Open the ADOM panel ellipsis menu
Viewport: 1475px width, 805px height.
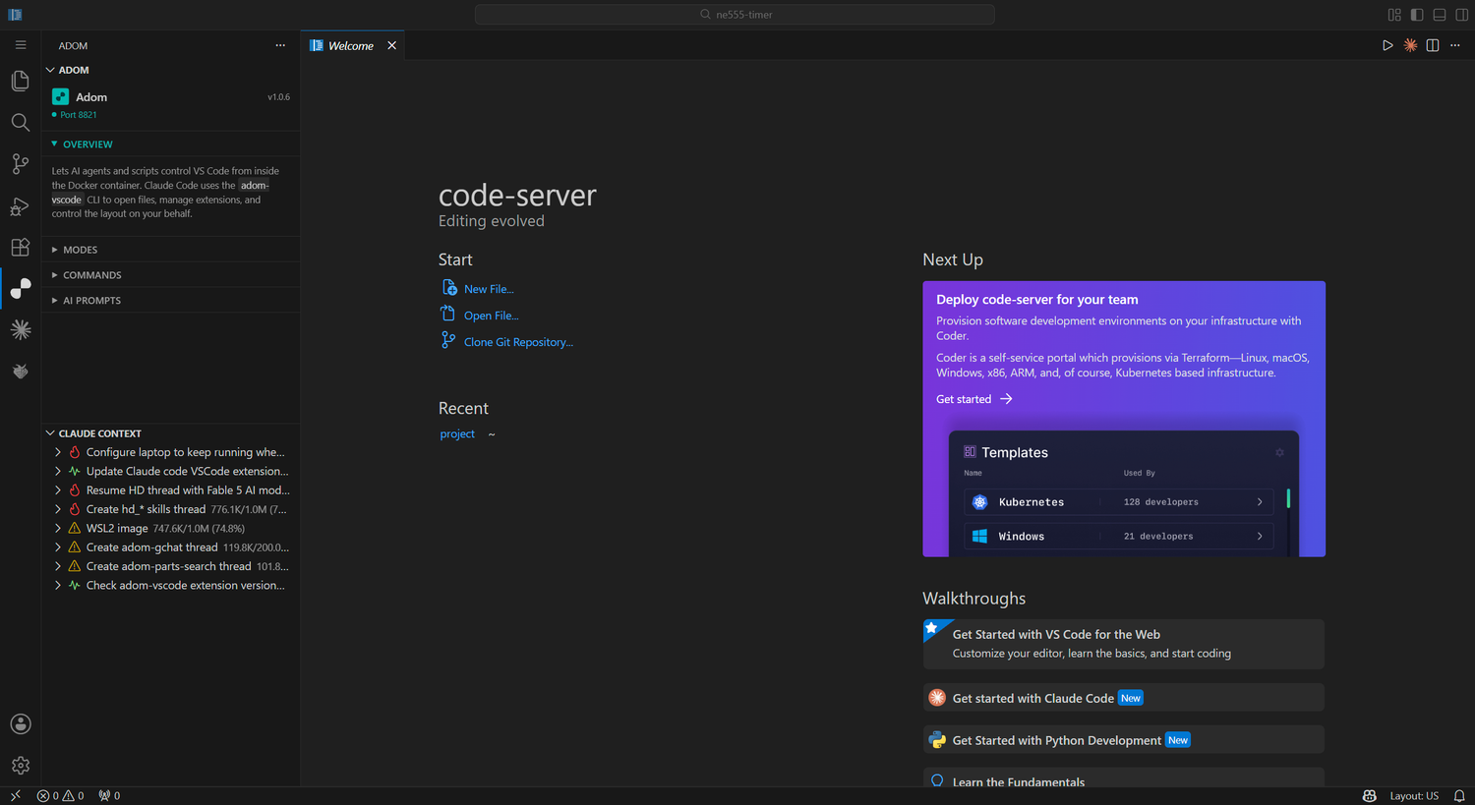[x=280, y=45]
